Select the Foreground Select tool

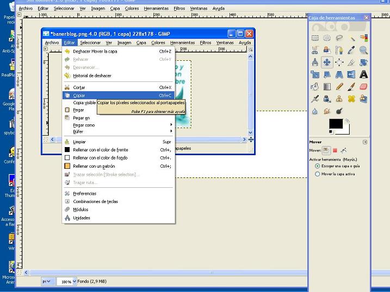point(327,50)
